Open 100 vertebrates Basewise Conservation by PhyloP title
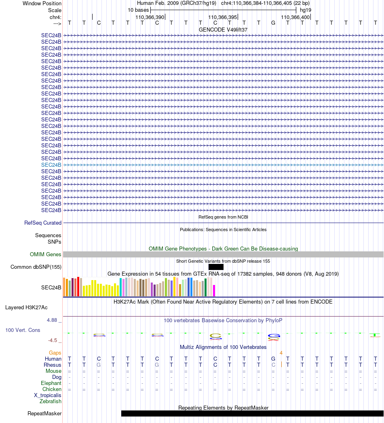The width and height of the screenshot is (384, 423). pyautogui.click(x=223, y=321)
